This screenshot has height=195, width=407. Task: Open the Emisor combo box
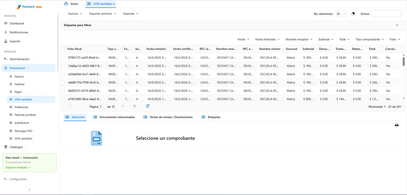coord(387,14)
